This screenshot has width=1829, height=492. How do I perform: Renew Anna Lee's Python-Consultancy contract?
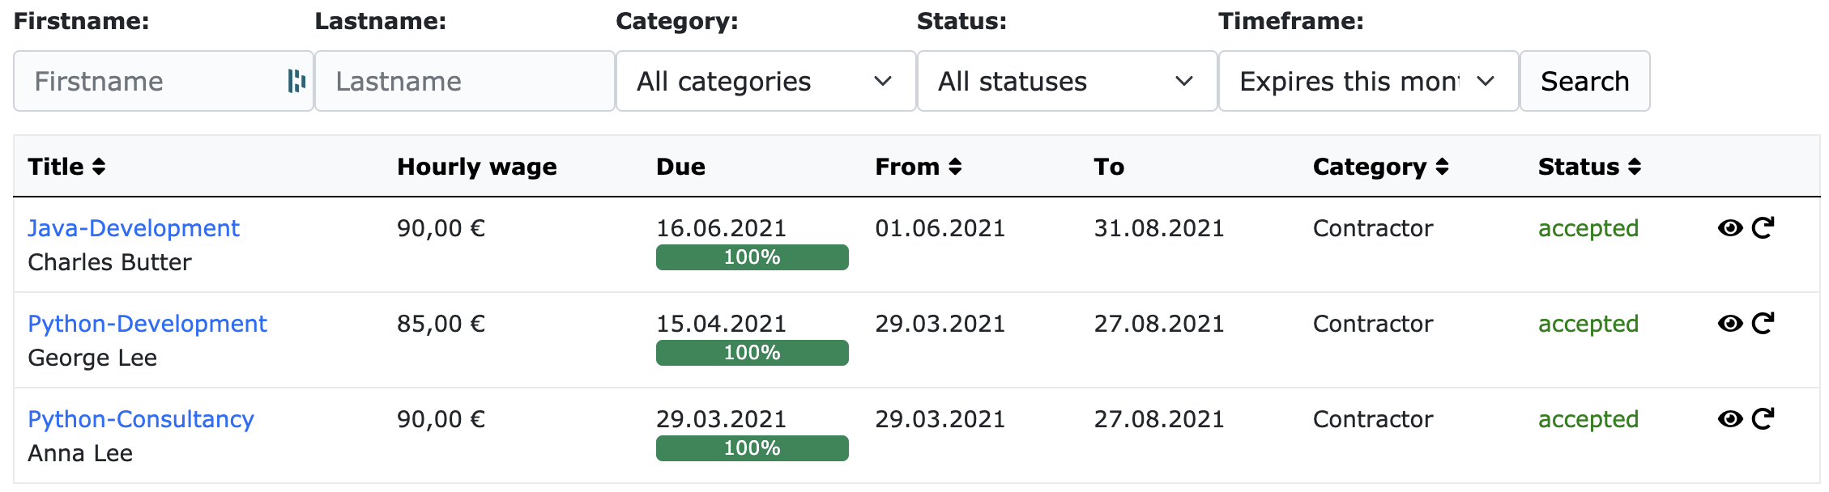[1764, 419]
